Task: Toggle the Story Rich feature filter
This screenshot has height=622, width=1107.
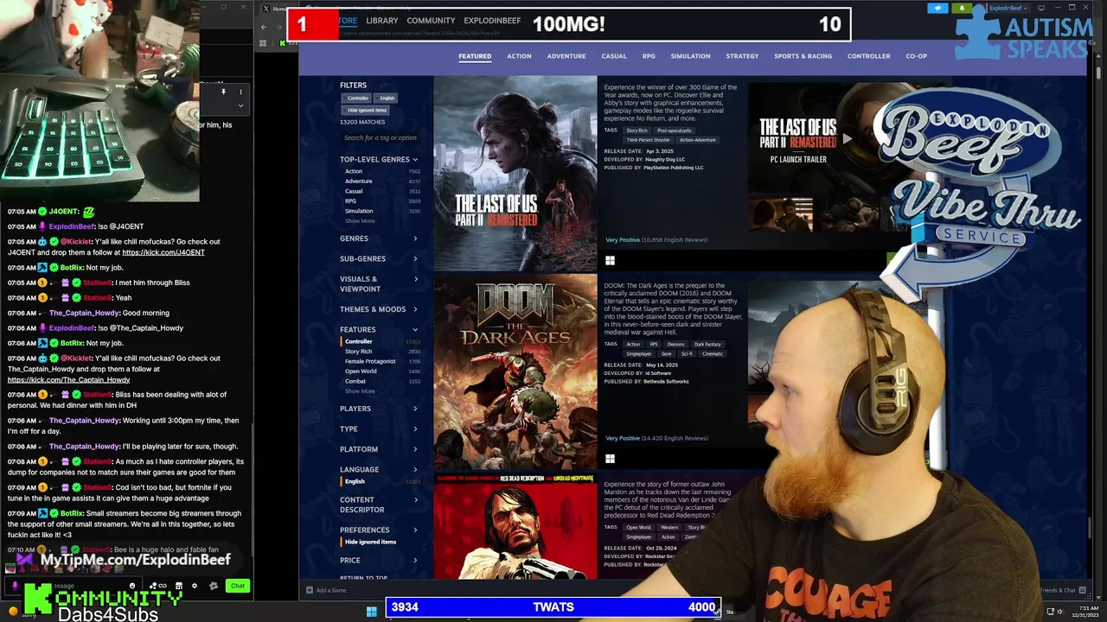Action: [359, 352]
